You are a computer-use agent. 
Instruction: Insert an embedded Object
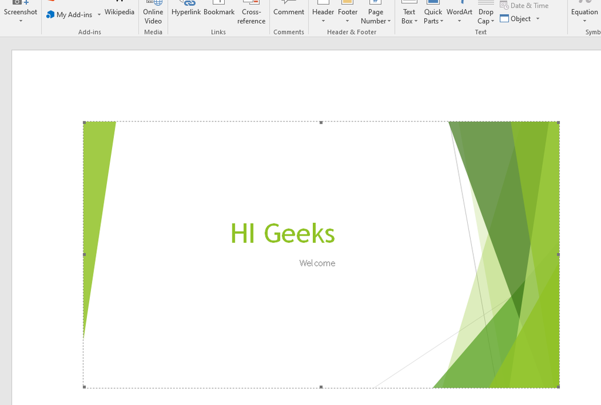tap(518, 18)
